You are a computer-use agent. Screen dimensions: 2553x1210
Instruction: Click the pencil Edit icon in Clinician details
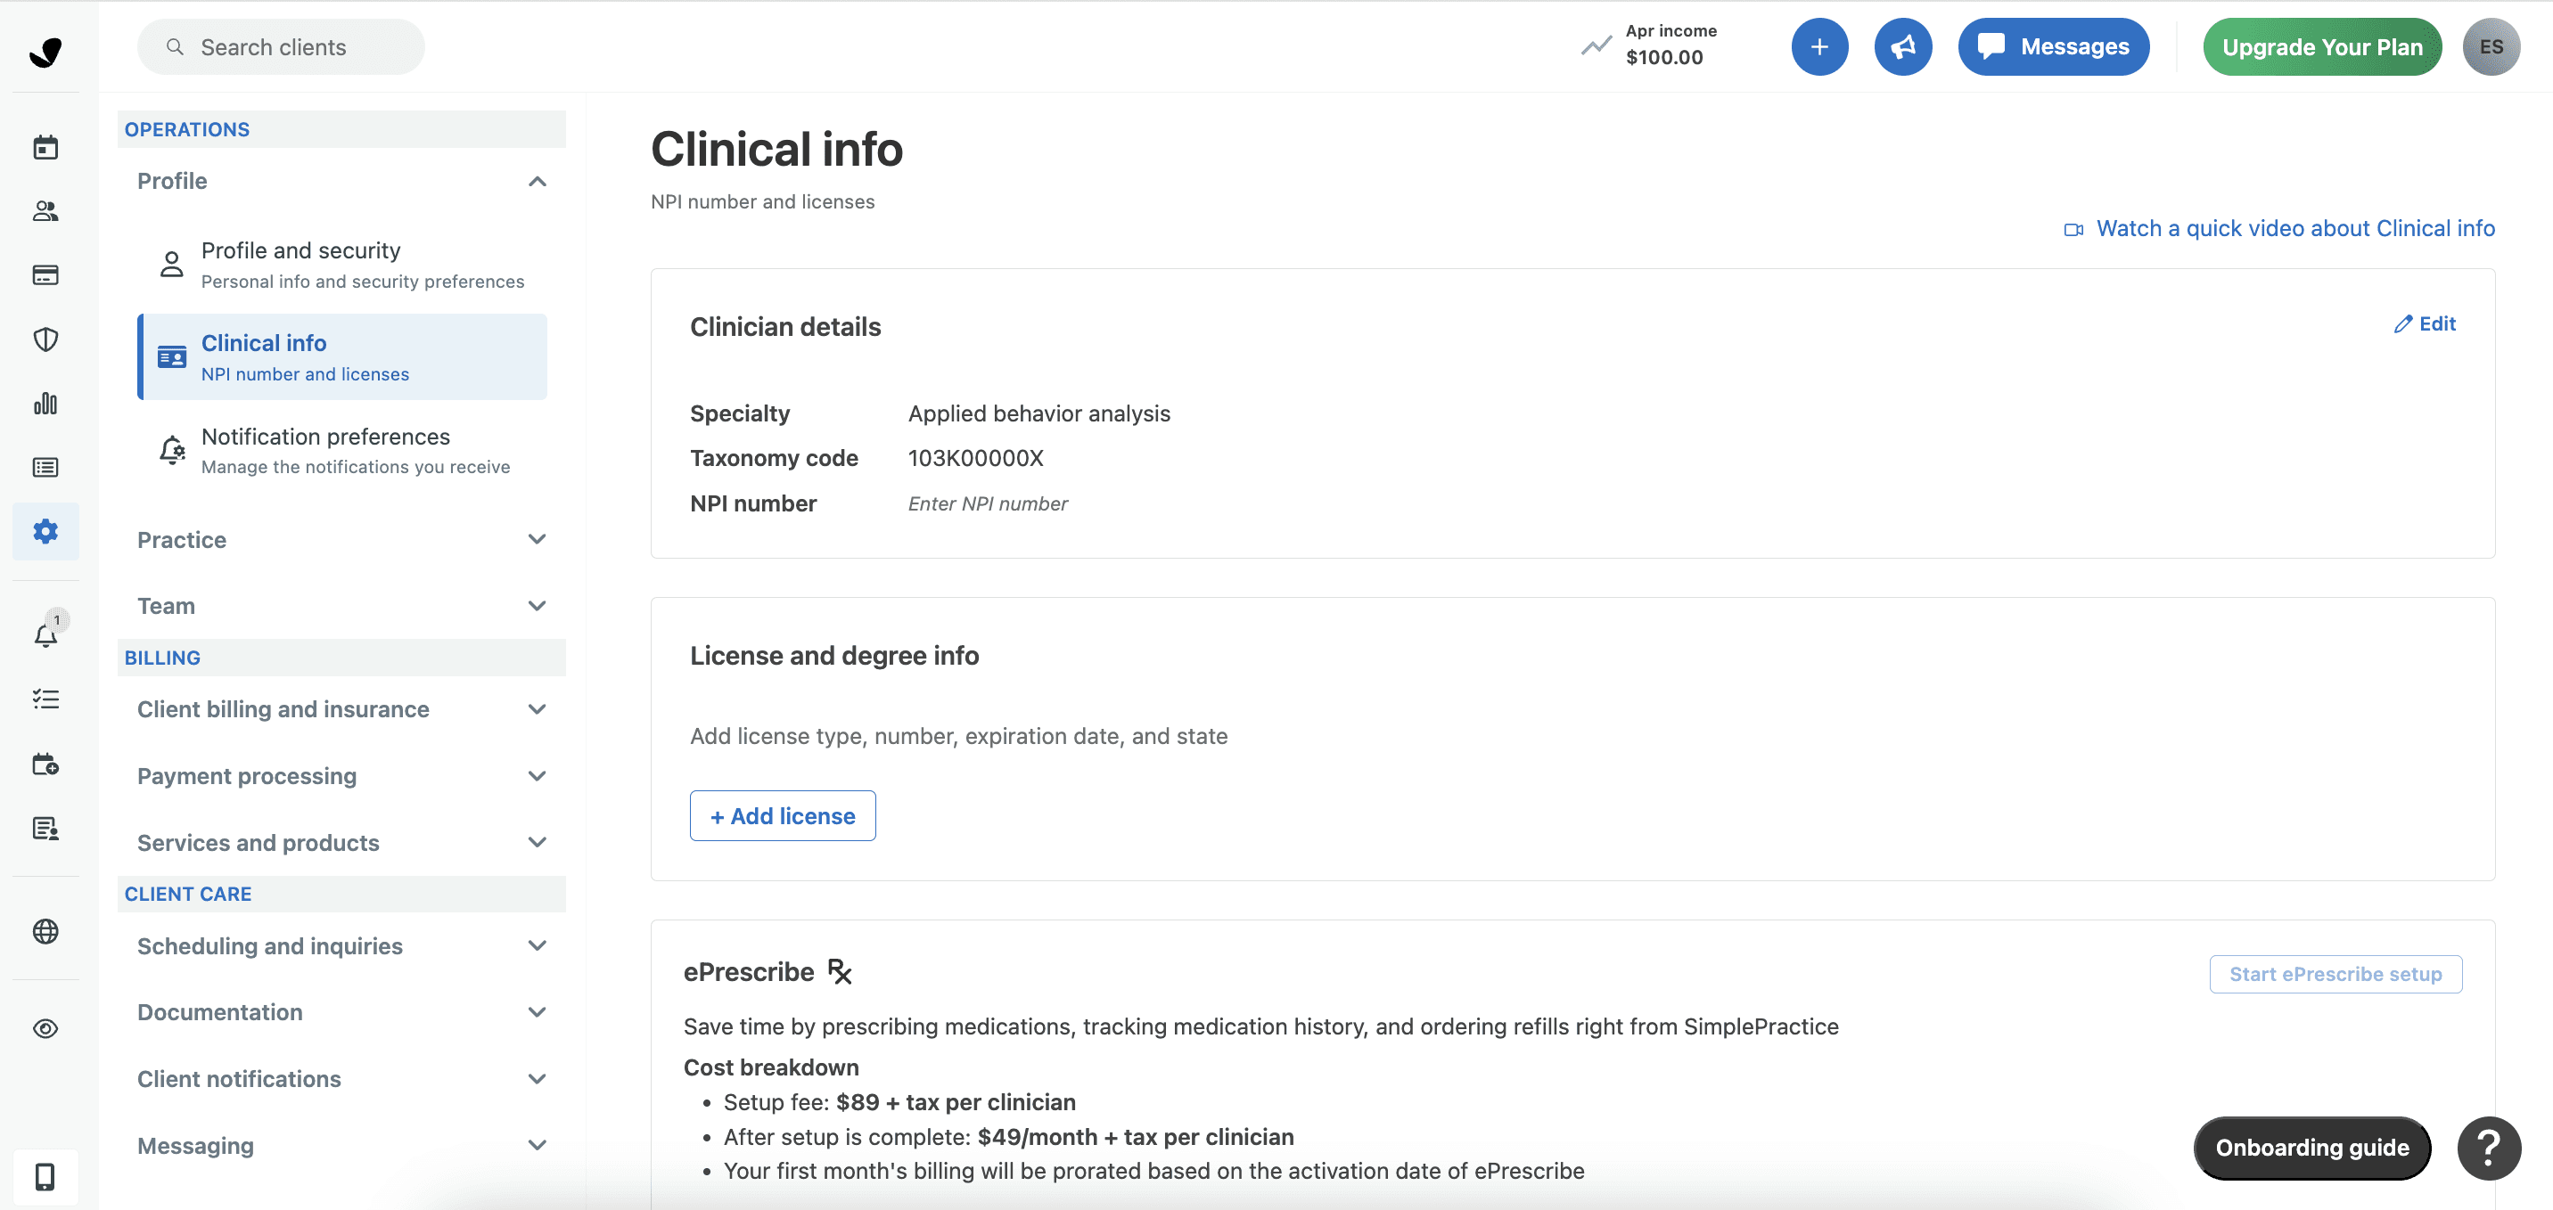(2403, 324)
